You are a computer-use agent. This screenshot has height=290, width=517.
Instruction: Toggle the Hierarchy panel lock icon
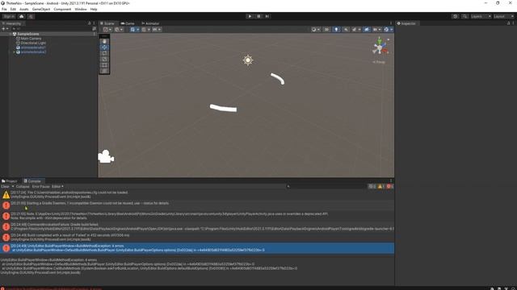pyautogui.click(x=90, y=23)
